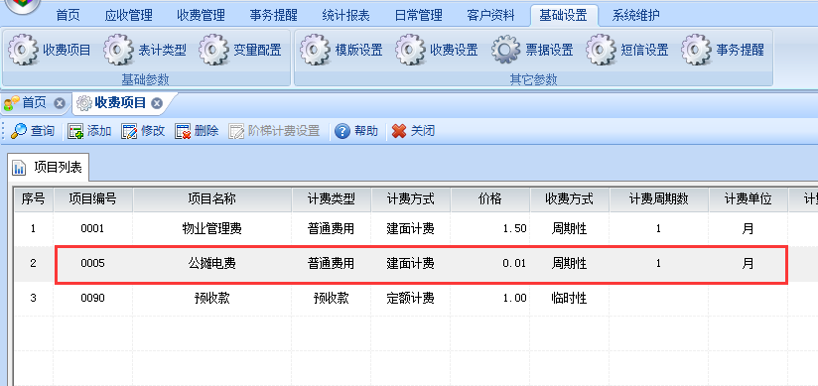The image size is (818, 386).
Task: Open the 事务提醒 ribbon menu tab
Action: (273, 16)
